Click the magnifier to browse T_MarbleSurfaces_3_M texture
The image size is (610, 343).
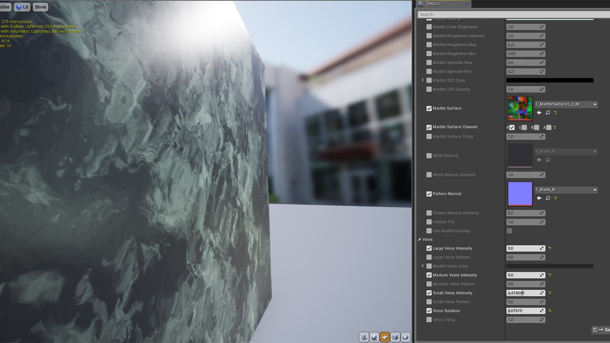(x=548, y=113)
